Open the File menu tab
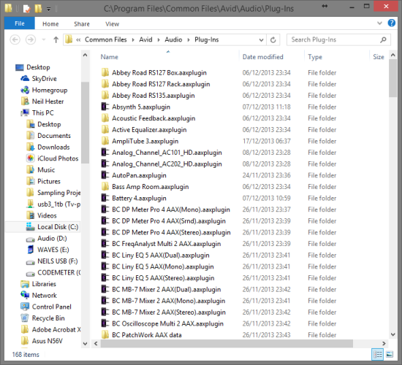Screen dimensions: 402x365 pyautogui.click(x=20, y=23)
